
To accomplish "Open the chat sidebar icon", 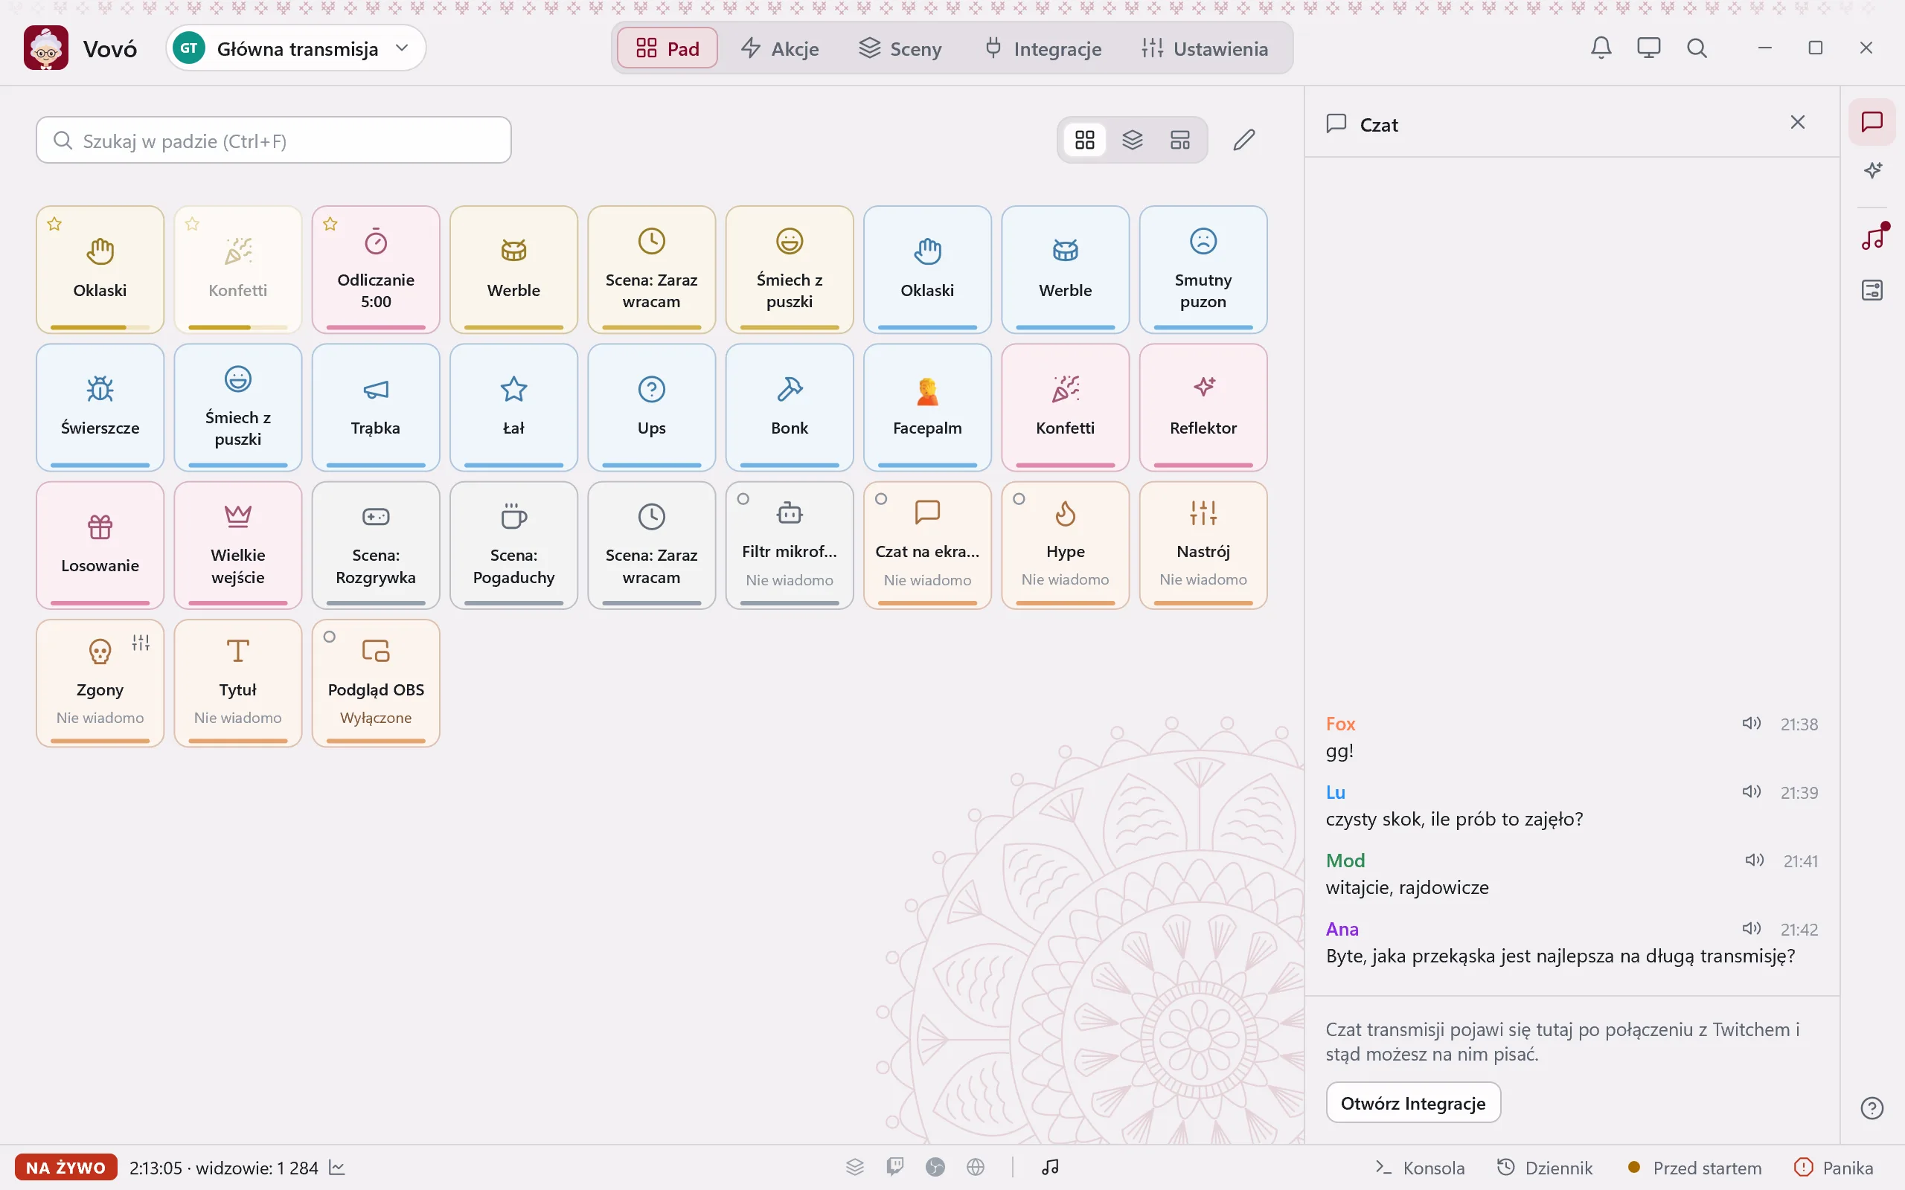I will 1872,122.
